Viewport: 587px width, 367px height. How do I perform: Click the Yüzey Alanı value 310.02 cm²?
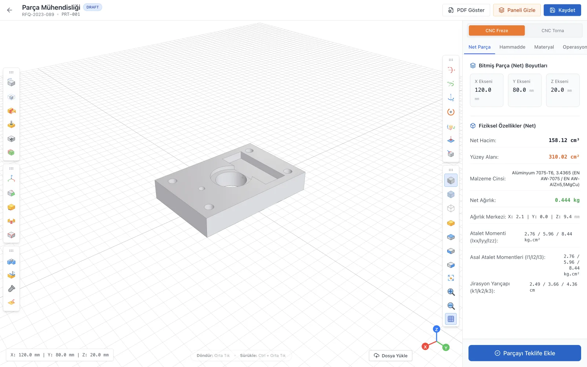(x=564, y=157)
